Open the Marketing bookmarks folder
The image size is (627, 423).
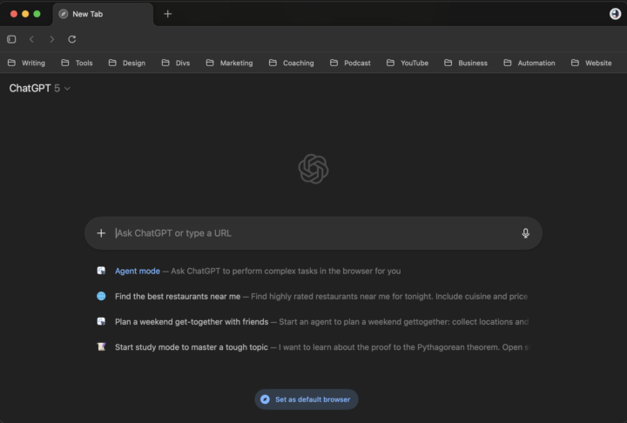tap(229, 63)
